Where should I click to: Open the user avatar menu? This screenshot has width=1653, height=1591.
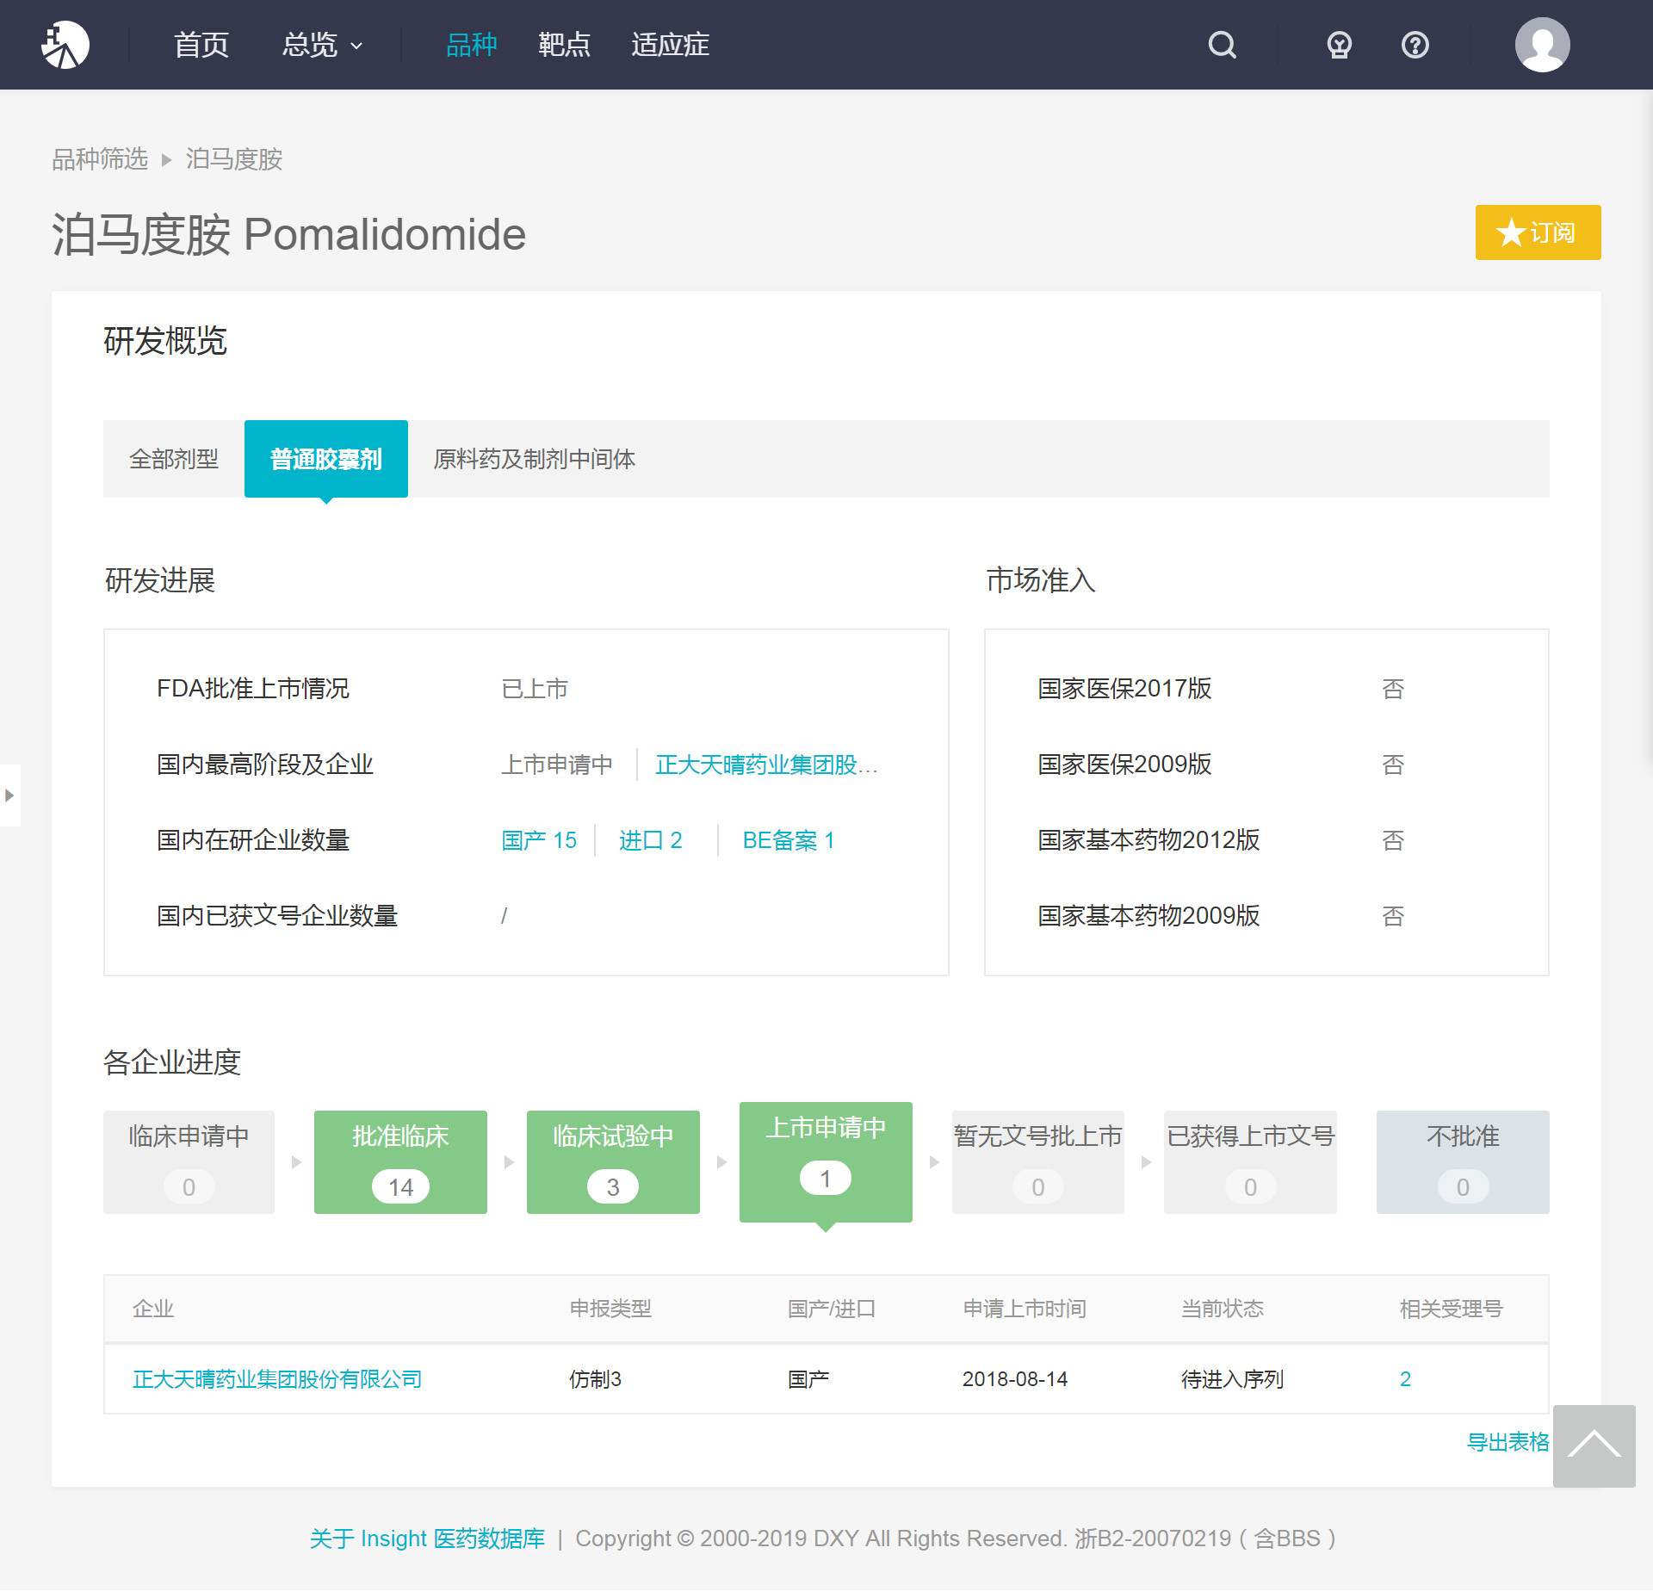(x=1542, y=44)
